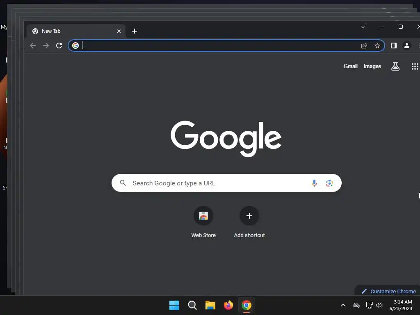Launch Firefox from the taskbar
This screenshot has width=420, height=315.
pyautogui.click(x=228, y=305)
